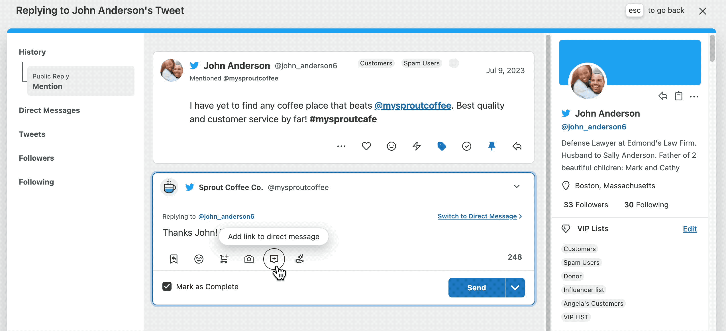Click the reply arrow icon on tweet

point(517,146)
